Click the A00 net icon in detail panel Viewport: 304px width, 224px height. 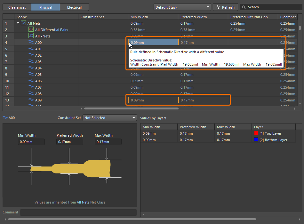5,117
